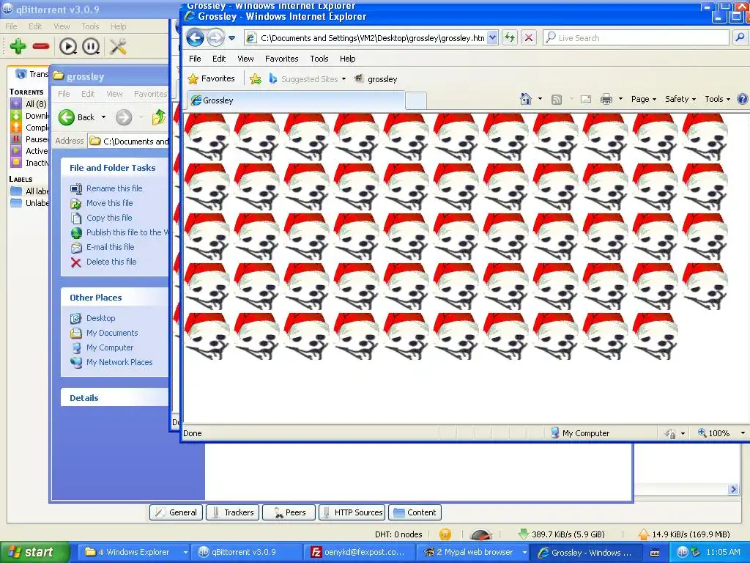Viewport: 750px width, 563px height.
Task: Click the Live Search input box
Action: point(636,38)
